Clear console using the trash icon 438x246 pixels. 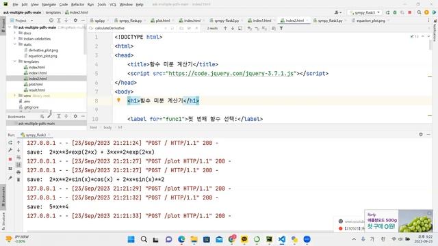[x=18, y=179]
